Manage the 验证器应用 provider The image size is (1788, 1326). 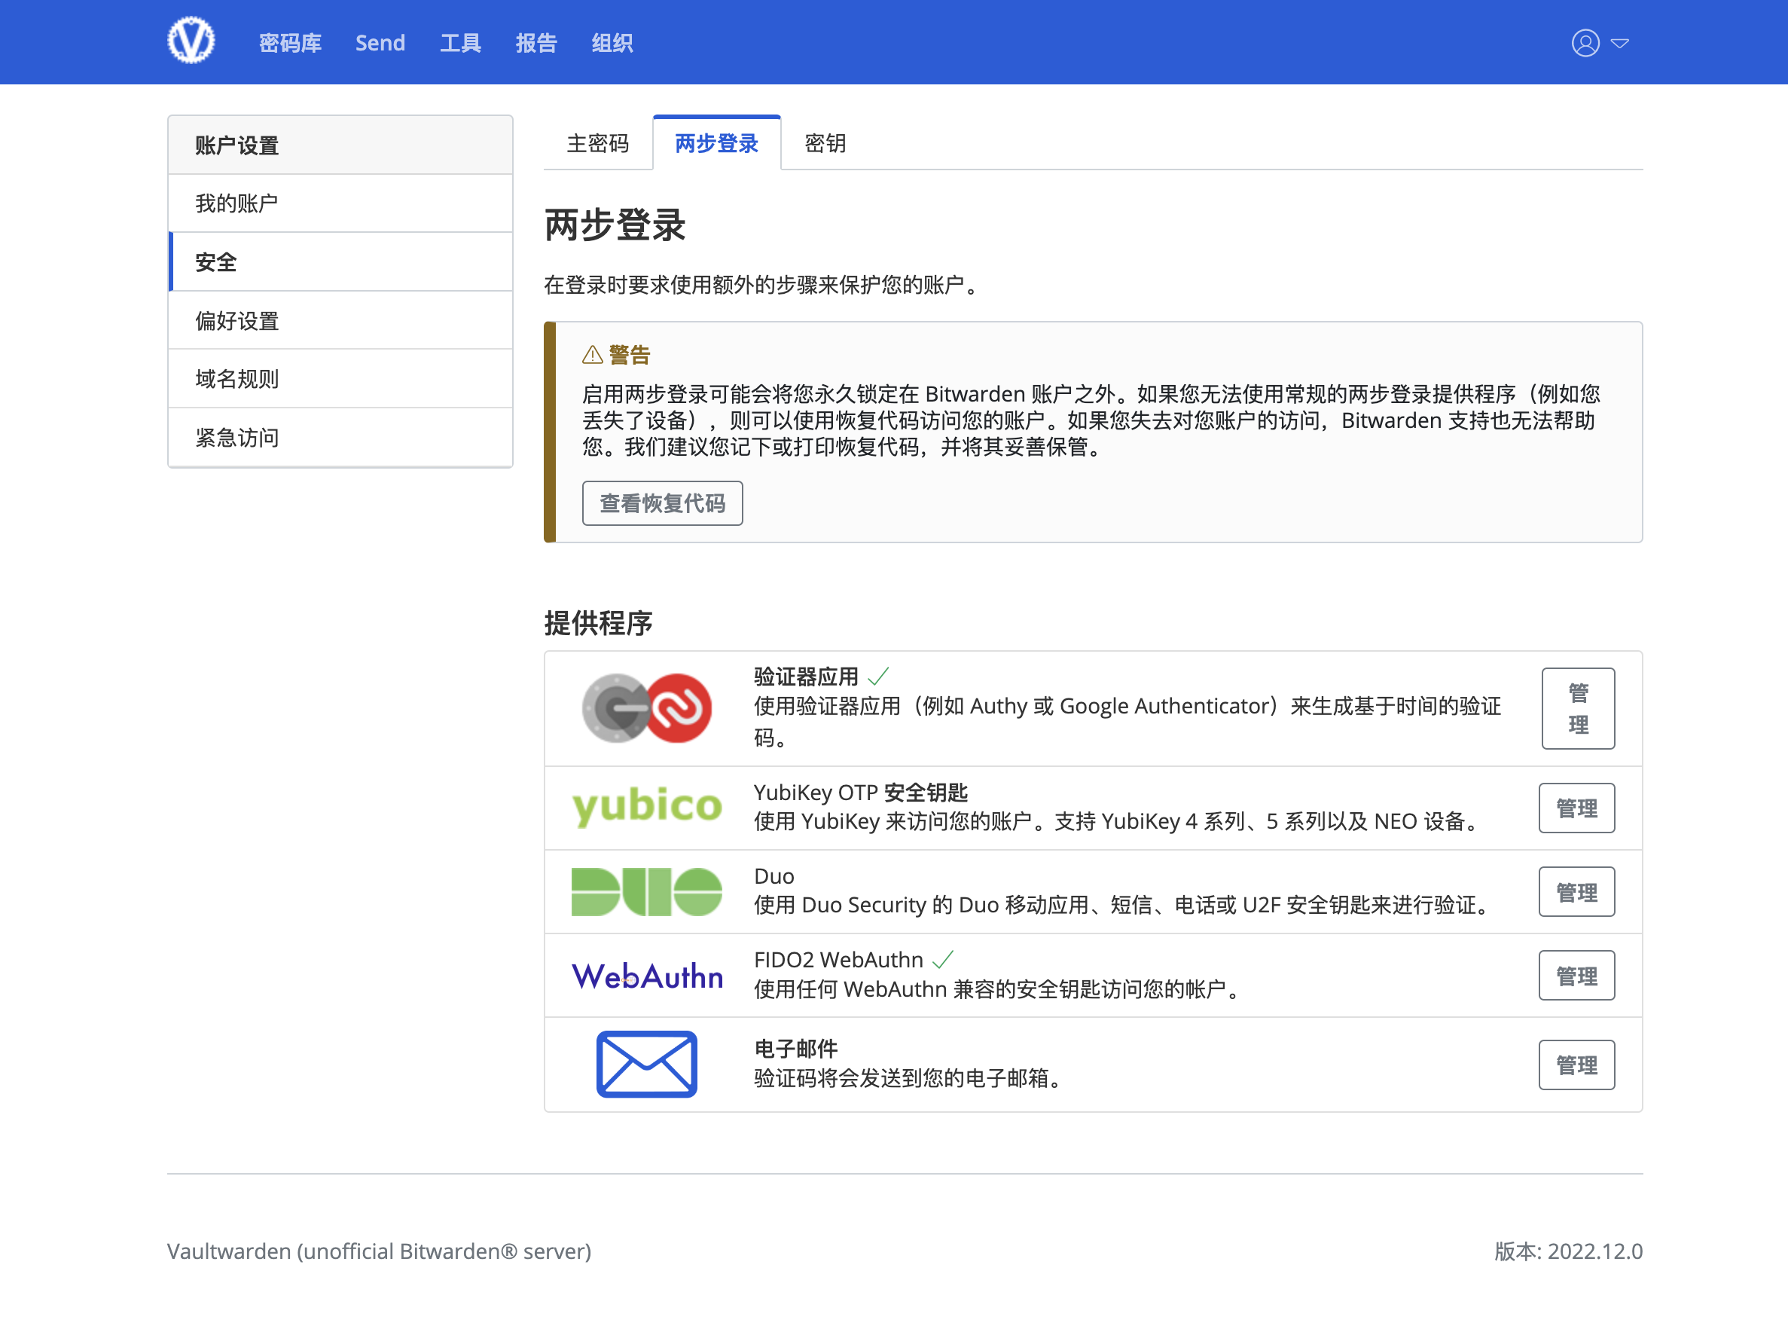tap(1578, 708)
